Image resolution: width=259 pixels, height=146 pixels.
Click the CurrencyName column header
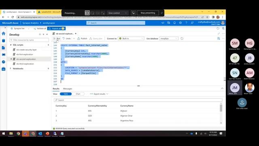click(x=127, y=106)
